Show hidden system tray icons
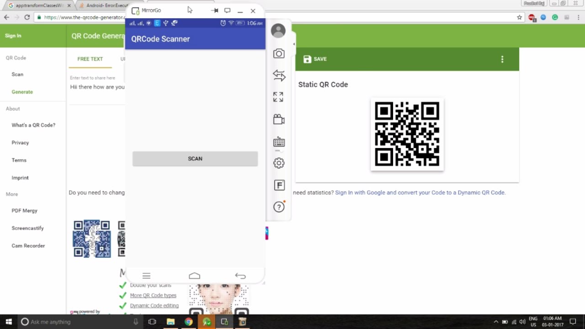Viewport: 585px width, 329px height. pyautogui.click(x=496, y=322)
